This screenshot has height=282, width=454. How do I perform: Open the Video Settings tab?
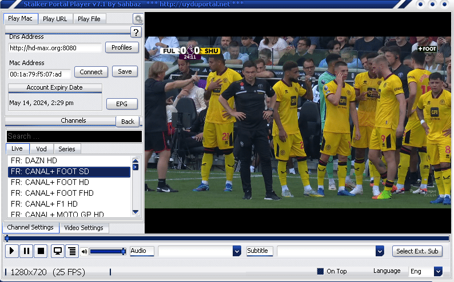pyautogui.click(x=83, y=228)
